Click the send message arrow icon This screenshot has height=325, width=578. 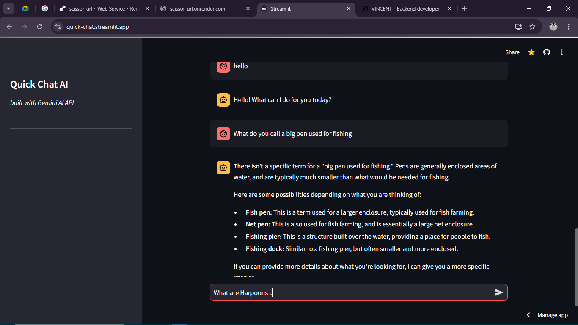point(499,292)
